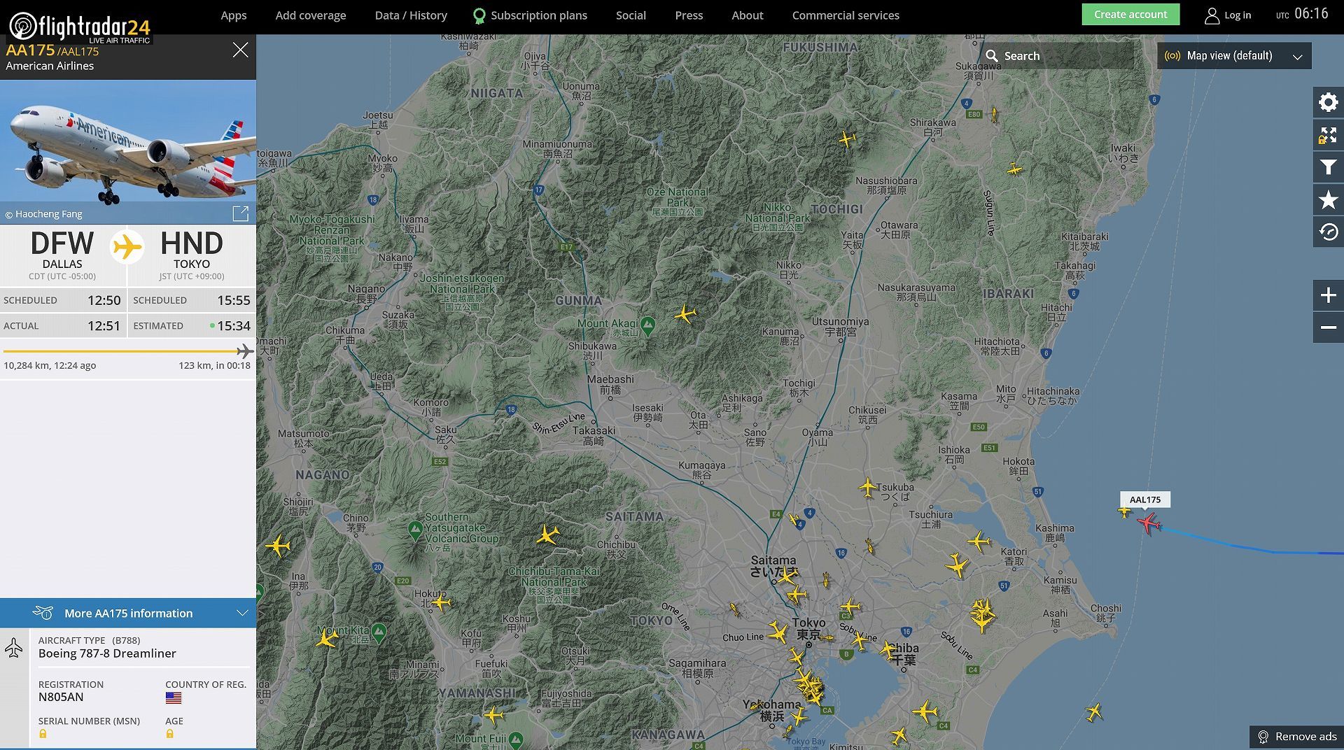Click the '10,284 km, 12:24 ago' text
The image size is (1344, 750).
(50, 365)
